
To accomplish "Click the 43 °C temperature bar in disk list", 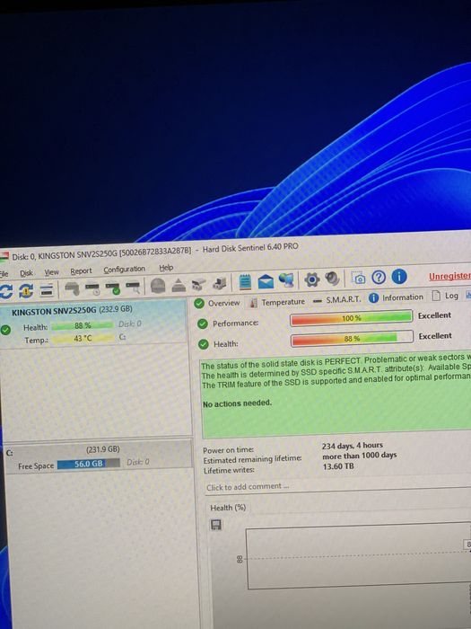I will pos(83,339).
